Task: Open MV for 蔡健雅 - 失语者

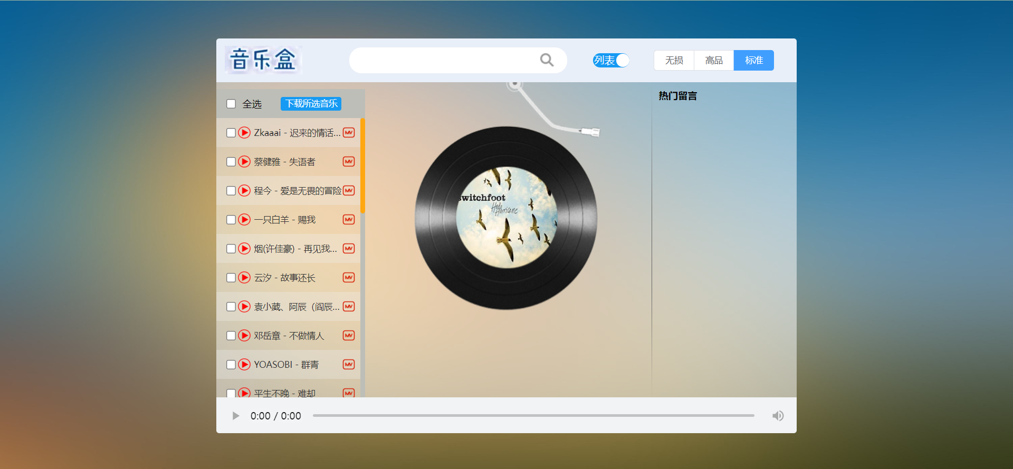Action: (x=349, y=161)
